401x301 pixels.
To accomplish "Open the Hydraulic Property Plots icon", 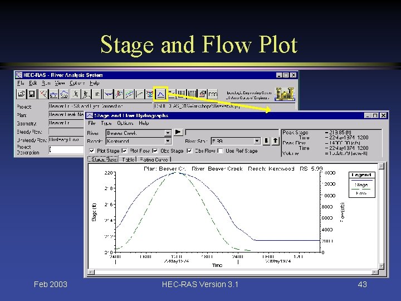I will tap(172, 94).
